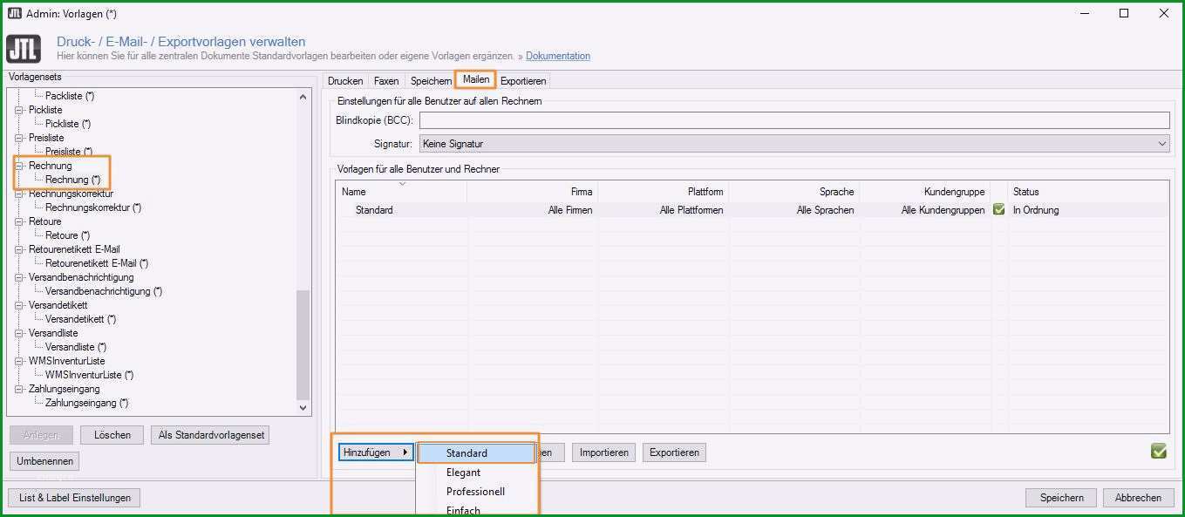Select Packliste (*) in the tree
1185x517 pixels.
(70, 96)
